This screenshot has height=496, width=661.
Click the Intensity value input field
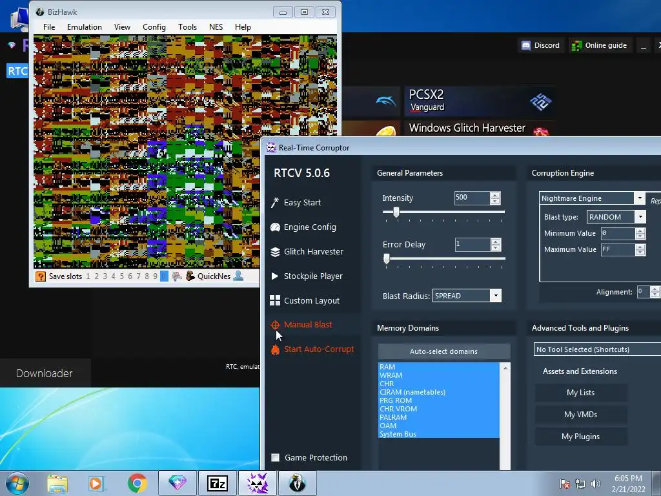pos(472,198)
